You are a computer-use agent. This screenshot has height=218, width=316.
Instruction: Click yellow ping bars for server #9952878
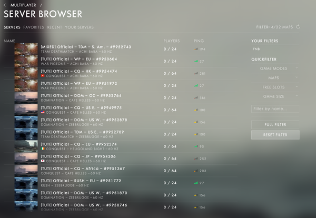tap(196, 122)
